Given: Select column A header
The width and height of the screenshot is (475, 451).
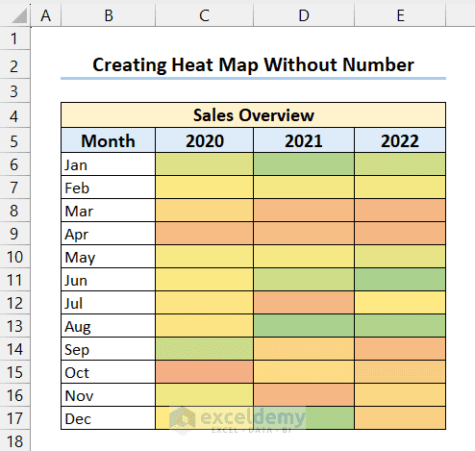Looking at the screenshot, I should tap(46, 15).
